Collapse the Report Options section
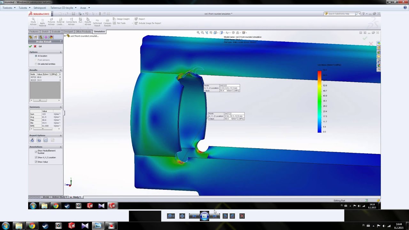Image resolution: width=409 pixels, height=230 pixels. coord(61,135)
